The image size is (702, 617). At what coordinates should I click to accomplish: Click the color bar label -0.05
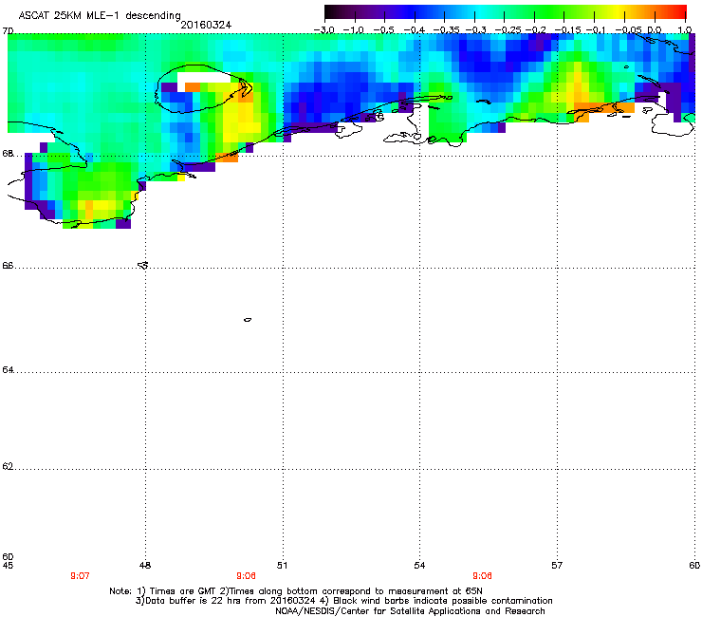coord(628,29)
